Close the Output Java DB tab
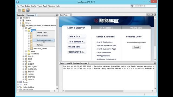The height and width of the screenshot is (97, 173). tap(89, 63)
